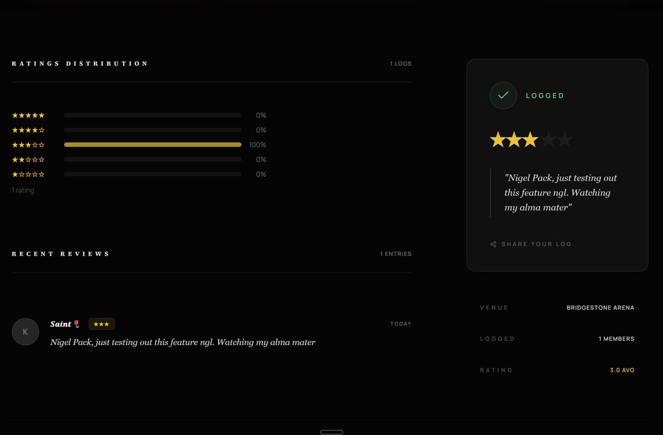Select the third star in Logged card

[531, 140]
